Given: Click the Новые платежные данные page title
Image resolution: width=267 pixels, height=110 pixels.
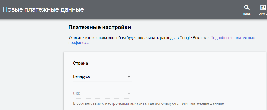Looking at the screenshot, I should tap(44, 9).
